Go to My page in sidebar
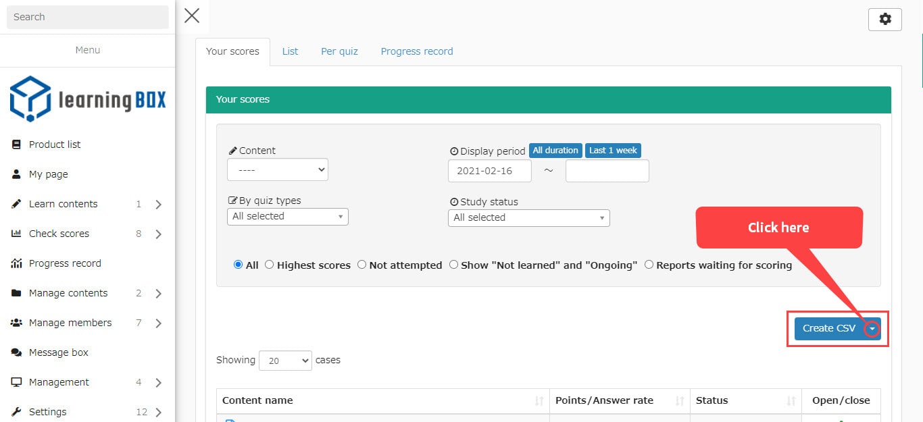The image size is (923, 422). coord(48,174)
